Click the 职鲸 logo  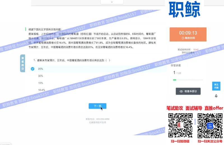point(185,9)
